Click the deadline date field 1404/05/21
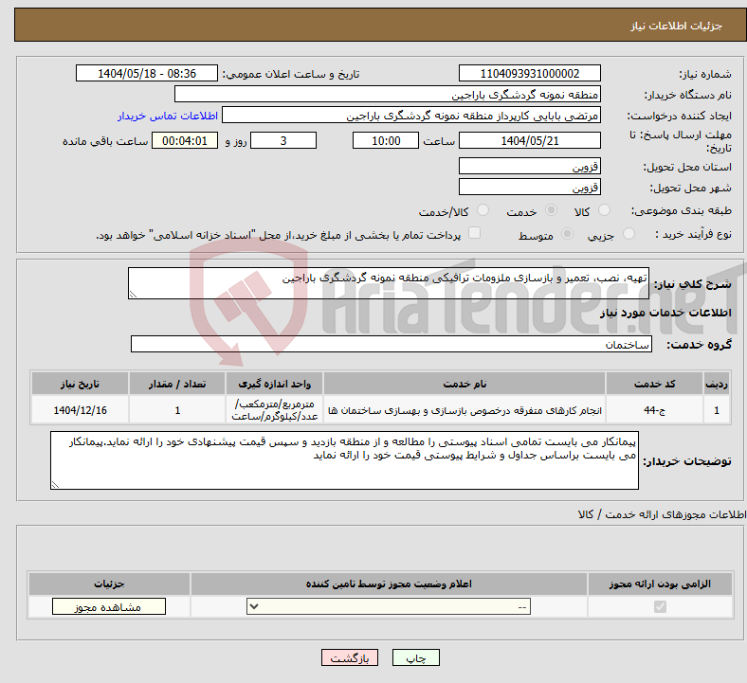The image size is (747, 683). (529, 140)
